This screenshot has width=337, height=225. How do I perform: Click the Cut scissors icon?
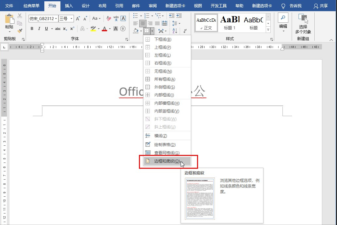click(x=20, y=16)
